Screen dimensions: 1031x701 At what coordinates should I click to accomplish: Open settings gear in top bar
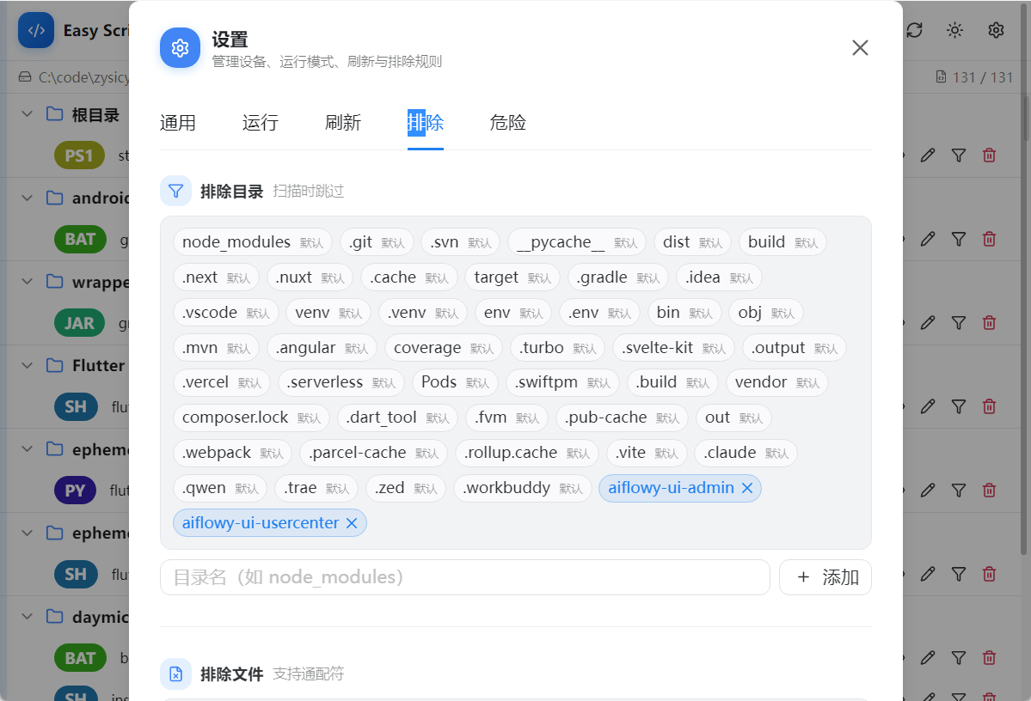(996, 30)
